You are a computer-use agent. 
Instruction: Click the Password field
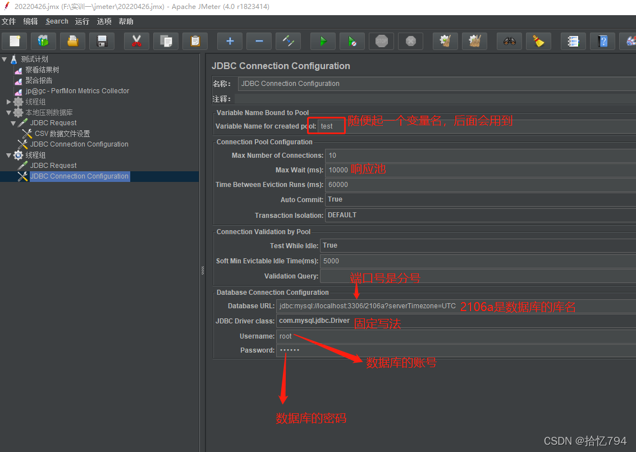click(x=456, y=350)
